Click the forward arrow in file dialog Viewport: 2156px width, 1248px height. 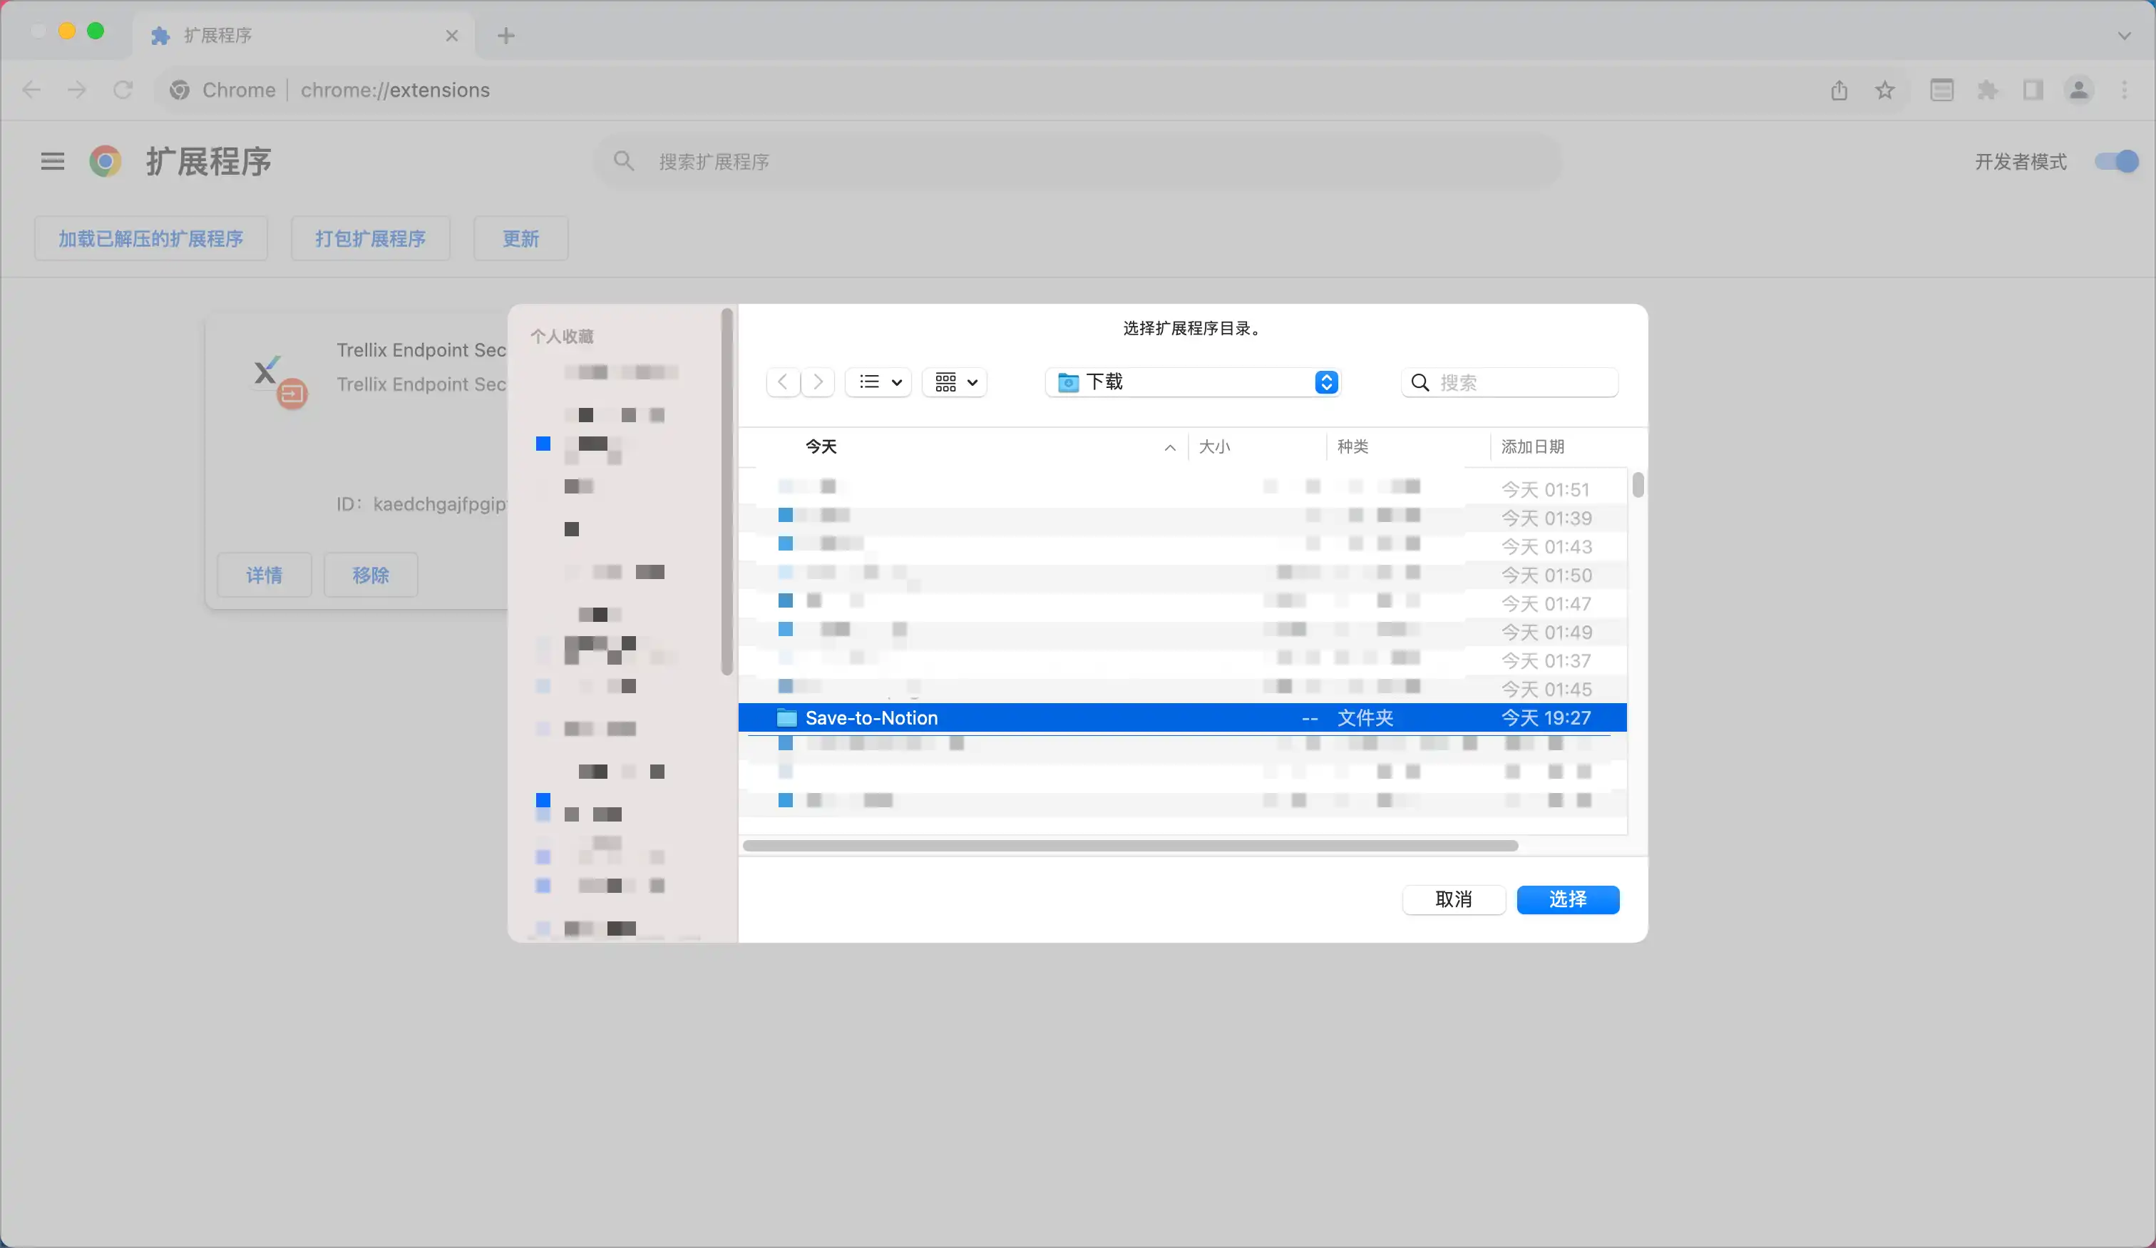pyautogui.click(x=818, y=382)
